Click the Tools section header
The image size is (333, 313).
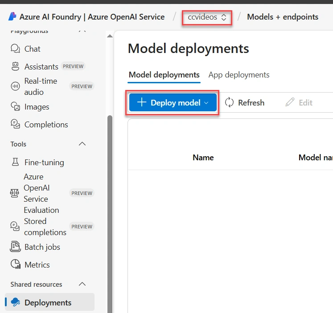tap(18, 144)
